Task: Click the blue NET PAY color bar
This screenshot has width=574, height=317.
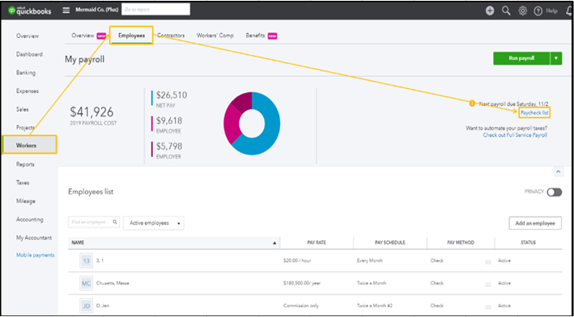Action: [151, 98]
